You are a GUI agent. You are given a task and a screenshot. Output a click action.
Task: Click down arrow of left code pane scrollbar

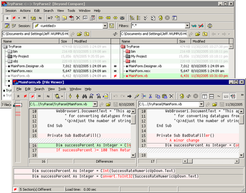click(133, 155)
